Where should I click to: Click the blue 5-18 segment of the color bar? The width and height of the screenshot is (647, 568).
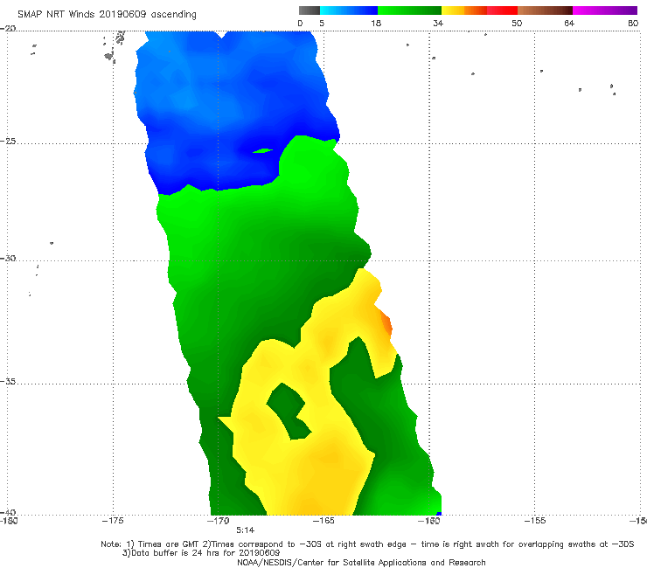[x=349, y=10]
